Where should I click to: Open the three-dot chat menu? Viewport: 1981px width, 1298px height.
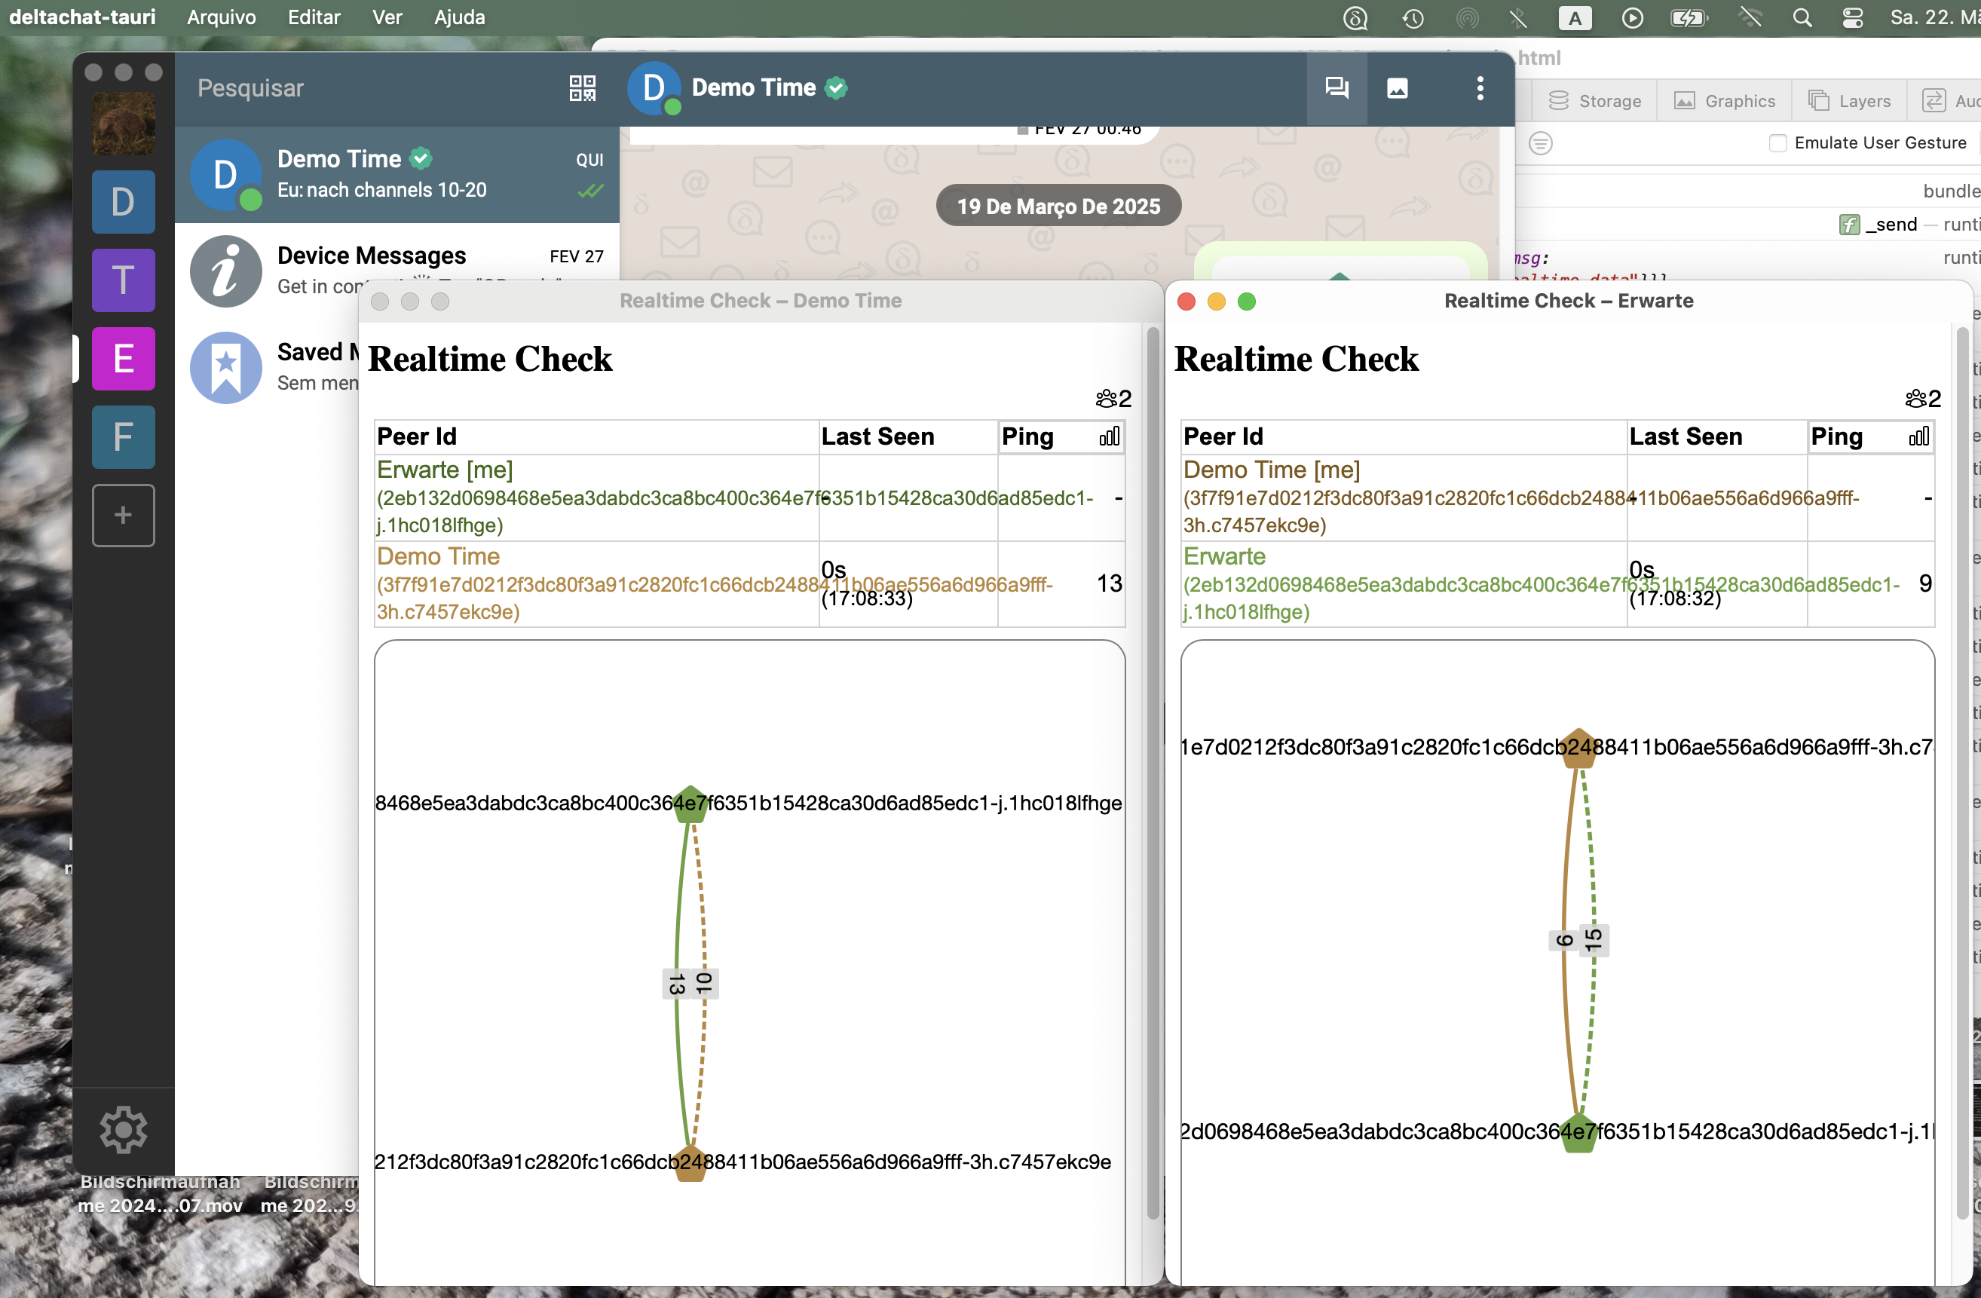tap(1480, 88)
